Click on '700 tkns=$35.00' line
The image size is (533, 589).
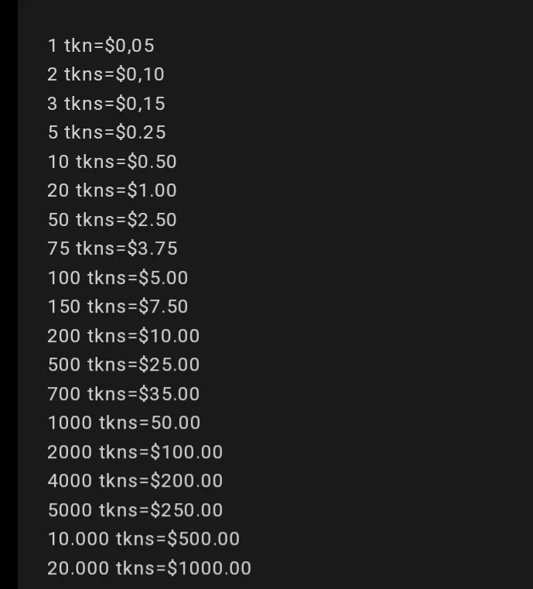(x=124, y=394)
